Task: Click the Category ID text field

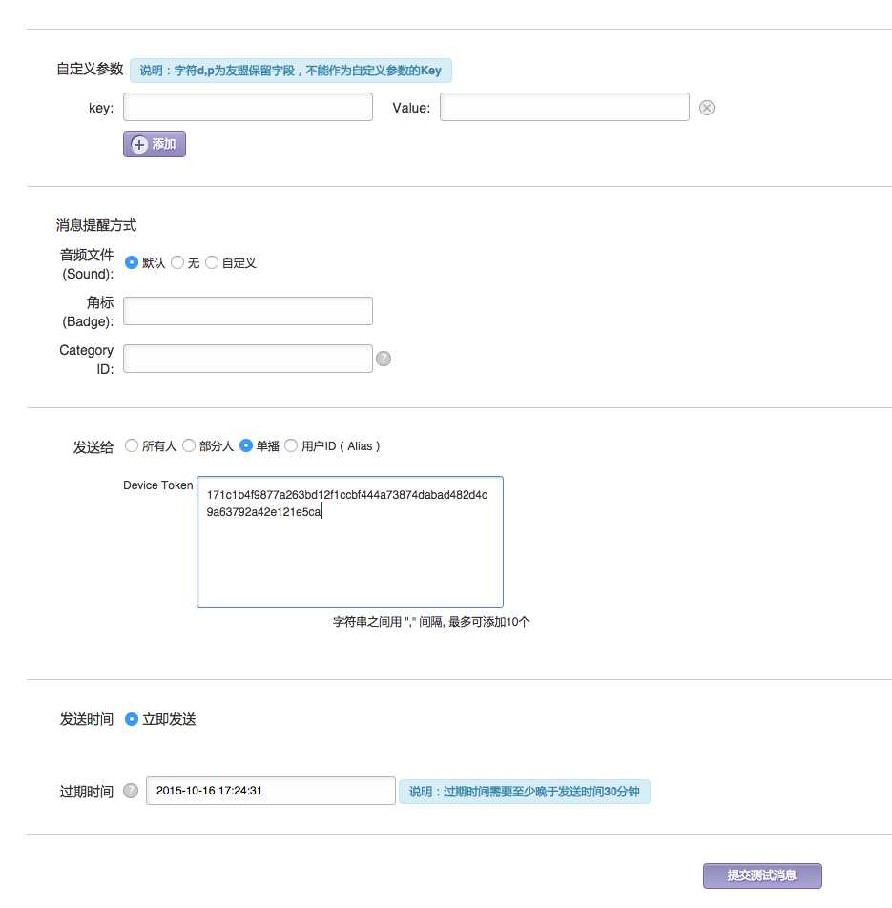Action: point(248,359)
